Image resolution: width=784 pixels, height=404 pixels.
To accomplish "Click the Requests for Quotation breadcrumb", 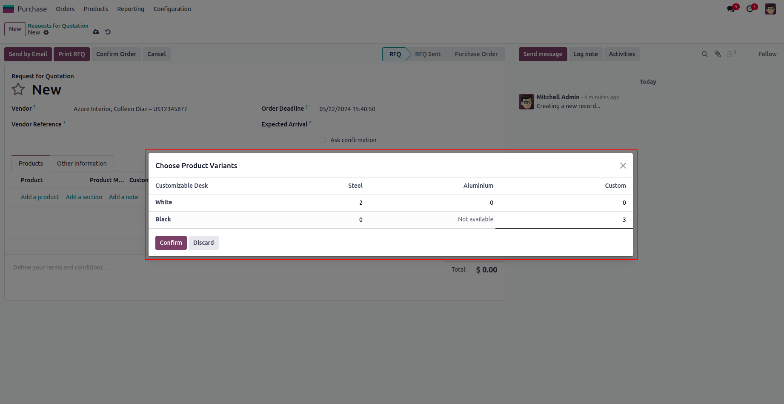I will click(58, 26).
